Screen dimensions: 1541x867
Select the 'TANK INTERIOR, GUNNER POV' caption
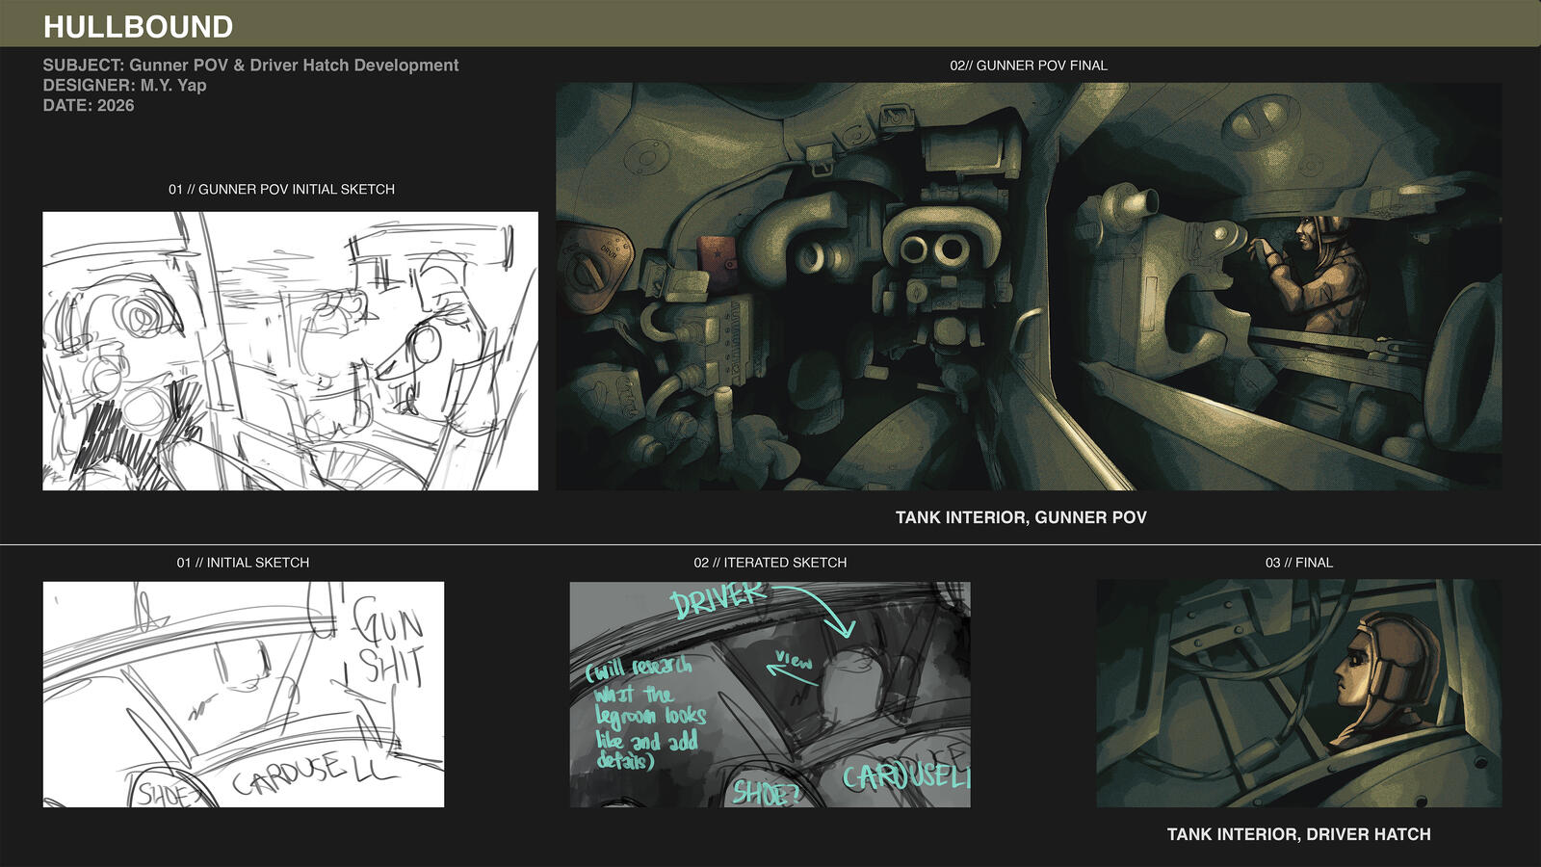pos(1021,517)
